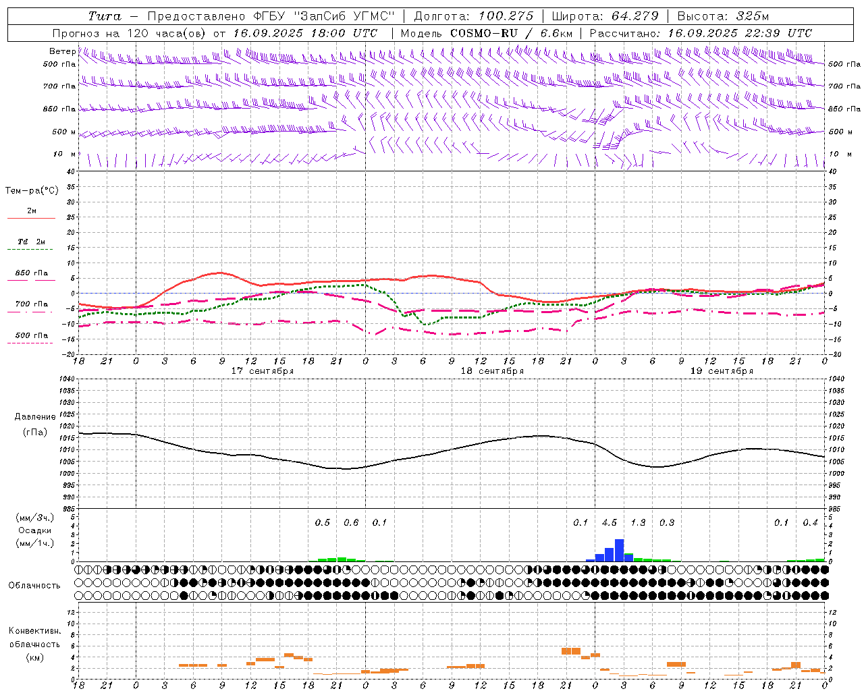Screen dimensions: 864x691
Task: Click the "(мм/1ч.)" precipitation unit label
Action: [34, 543]
